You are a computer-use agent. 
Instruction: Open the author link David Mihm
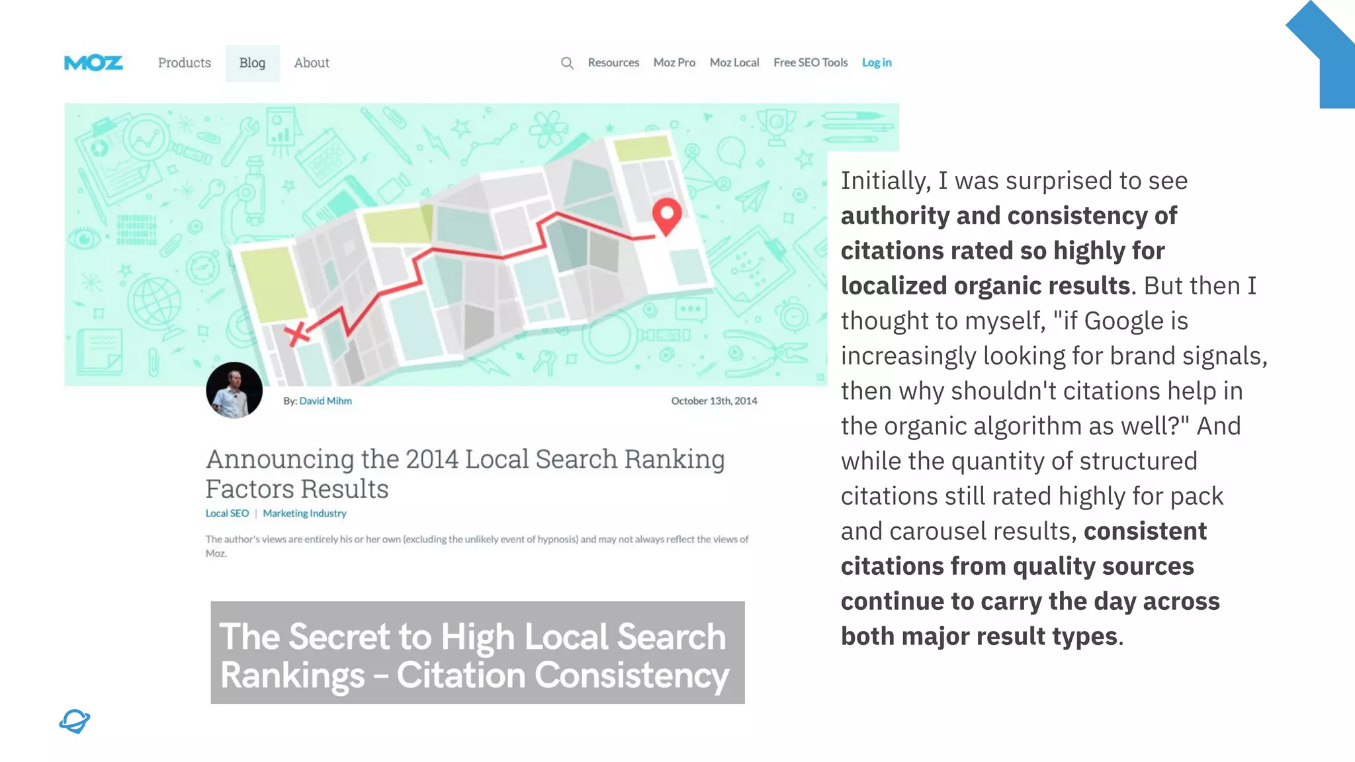[326, 401]
